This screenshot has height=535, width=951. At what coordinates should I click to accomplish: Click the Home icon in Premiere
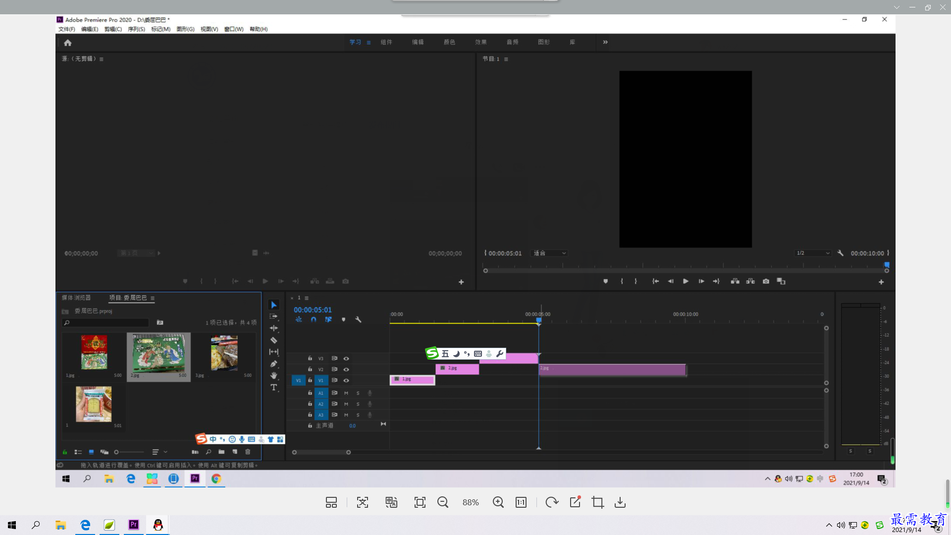(68, 43)
